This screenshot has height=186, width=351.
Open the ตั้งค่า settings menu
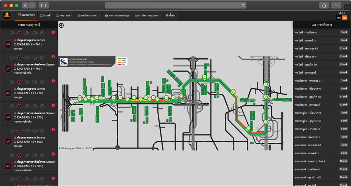pos(171,15)
